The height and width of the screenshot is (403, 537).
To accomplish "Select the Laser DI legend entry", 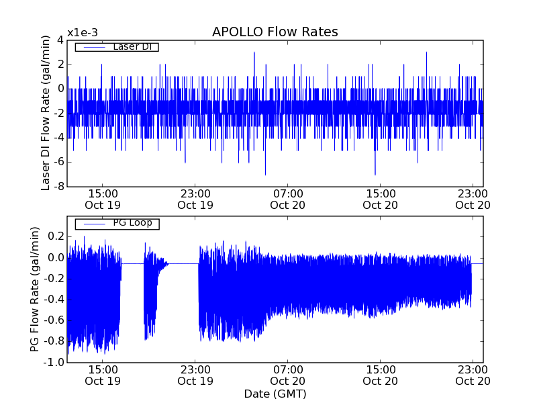I will pyautogui.click(x=131, y=46).
